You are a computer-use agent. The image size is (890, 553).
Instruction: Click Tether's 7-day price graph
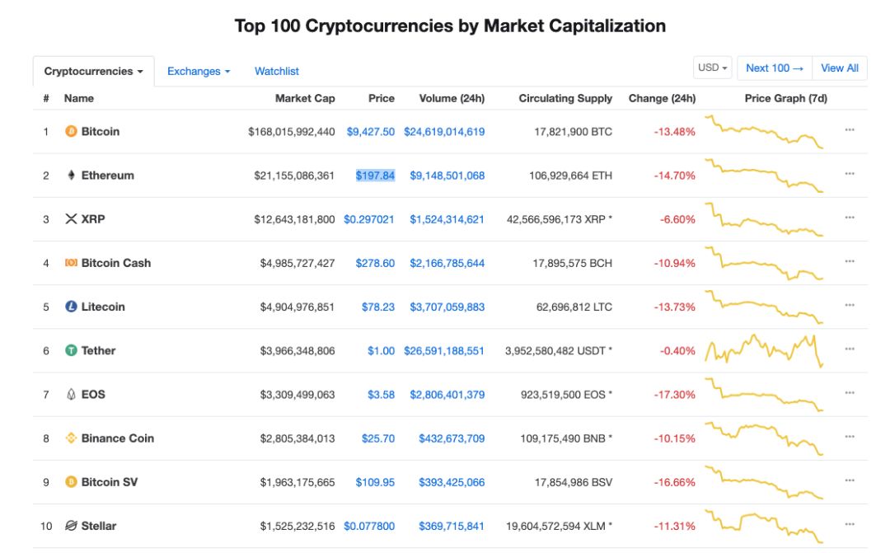click(764, 350)
